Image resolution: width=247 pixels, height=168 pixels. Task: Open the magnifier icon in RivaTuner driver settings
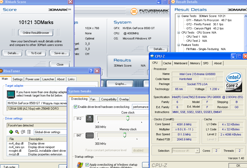(x=17, y=132)
